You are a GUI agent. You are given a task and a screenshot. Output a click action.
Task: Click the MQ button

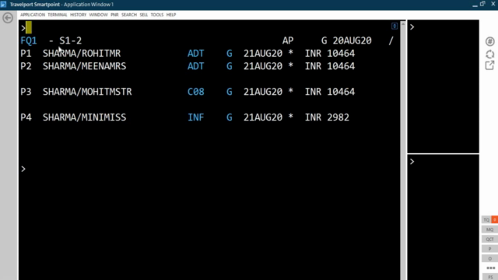(x=489, y=229)
